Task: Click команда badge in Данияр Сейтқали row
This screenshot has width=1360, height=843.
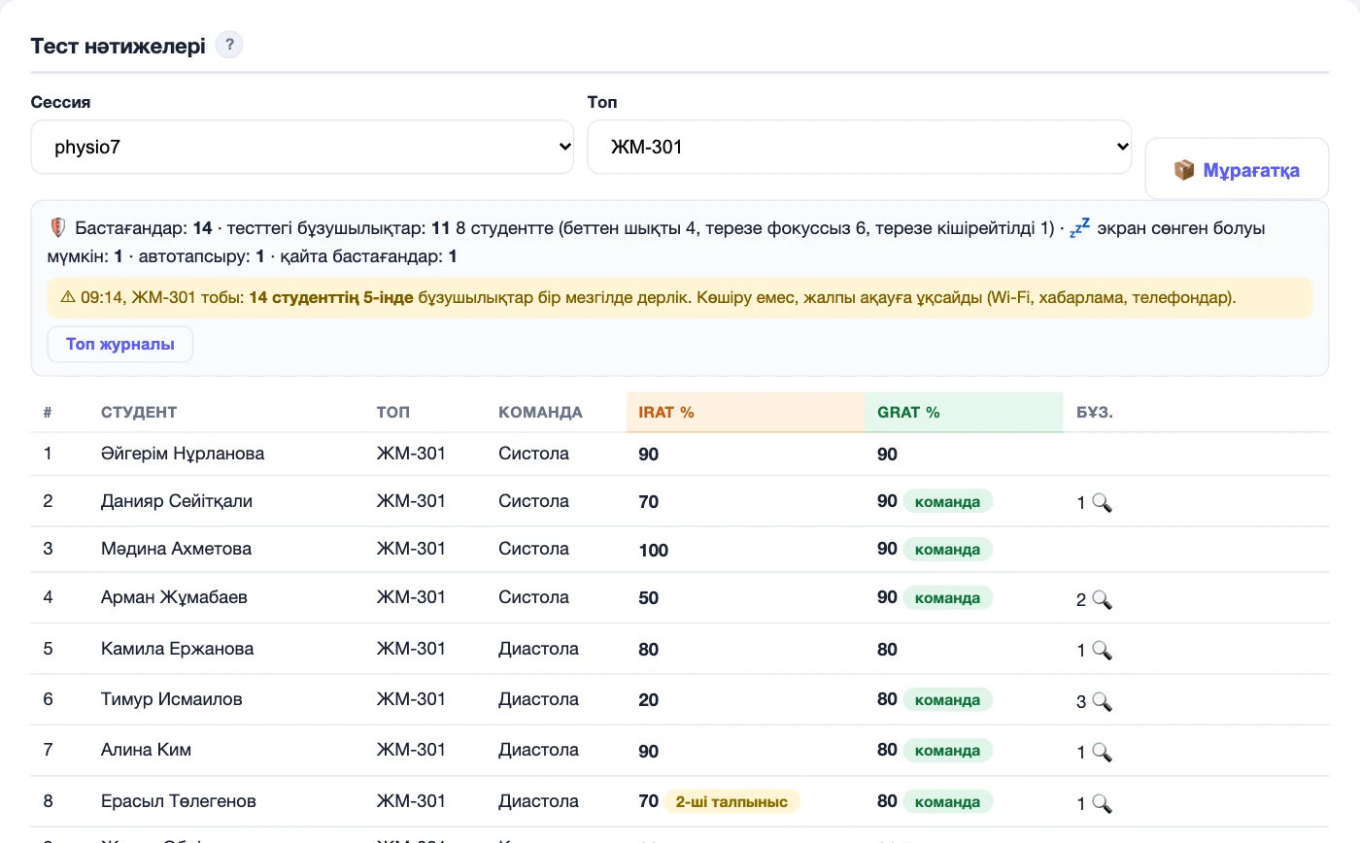Action: 948,502
